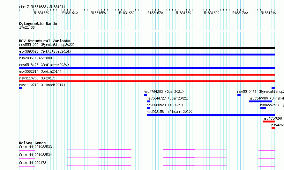Image resolution: width=284 pixels, height=170 pixels.
Task: Click ruler position 51831710
Action: (268, 13)
